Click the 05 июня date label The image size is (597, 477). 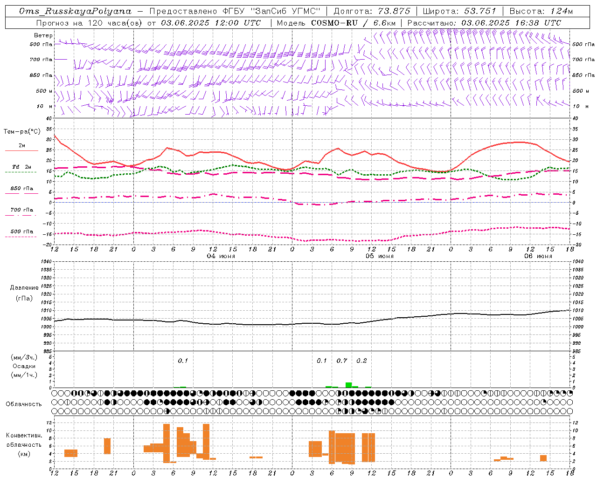380,256
